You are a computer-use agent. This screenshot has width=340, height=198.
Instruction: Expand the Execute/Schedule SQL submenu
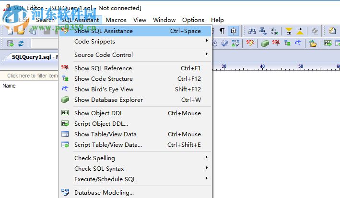(136, 179)
